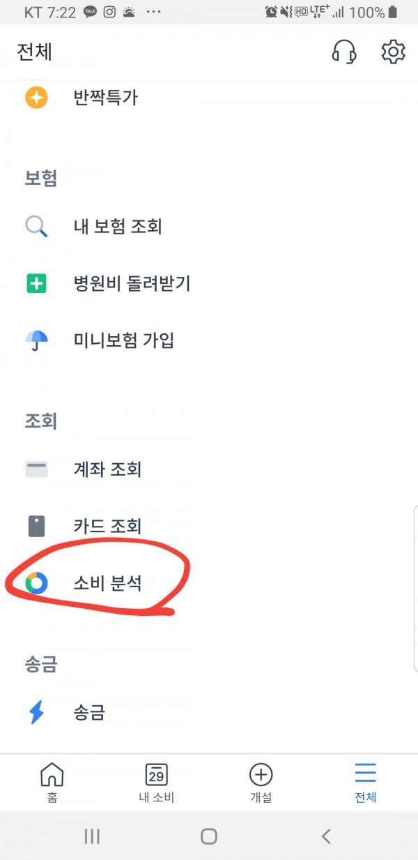The height and width of the screenshot is (860, 418).
Task: Open 소비 분석 menu item
Action: coord(108,583)
